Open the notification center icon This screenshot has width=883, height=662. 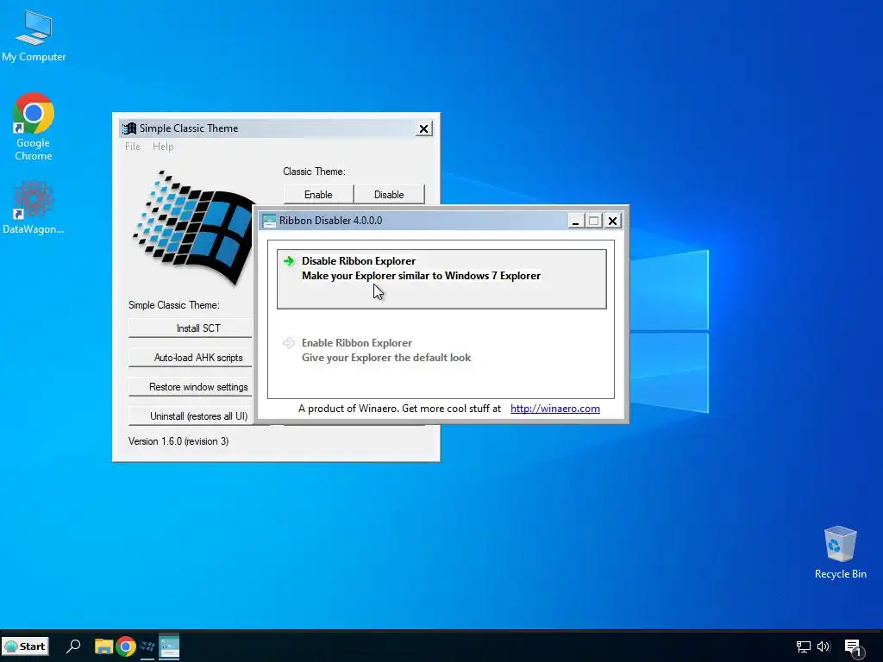(x=854, y=648)
